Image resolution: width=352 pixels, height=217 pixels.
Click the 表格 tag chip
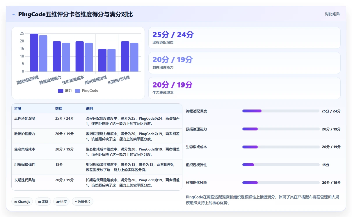coord(43,202)
